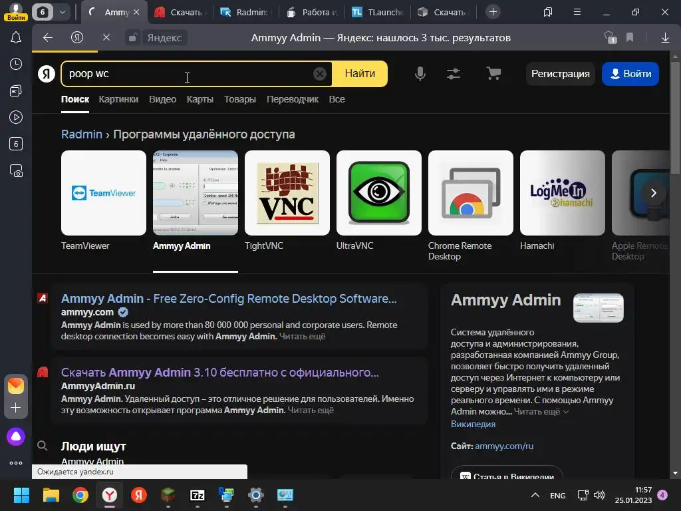
Task: Expand Читать ещё in Ammyy Admin panel
Action: [541, 411]
